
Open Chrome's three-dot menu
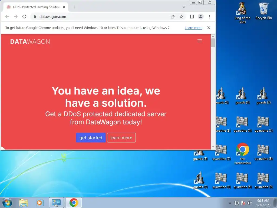pyautogui.click(x=209, y=17)
